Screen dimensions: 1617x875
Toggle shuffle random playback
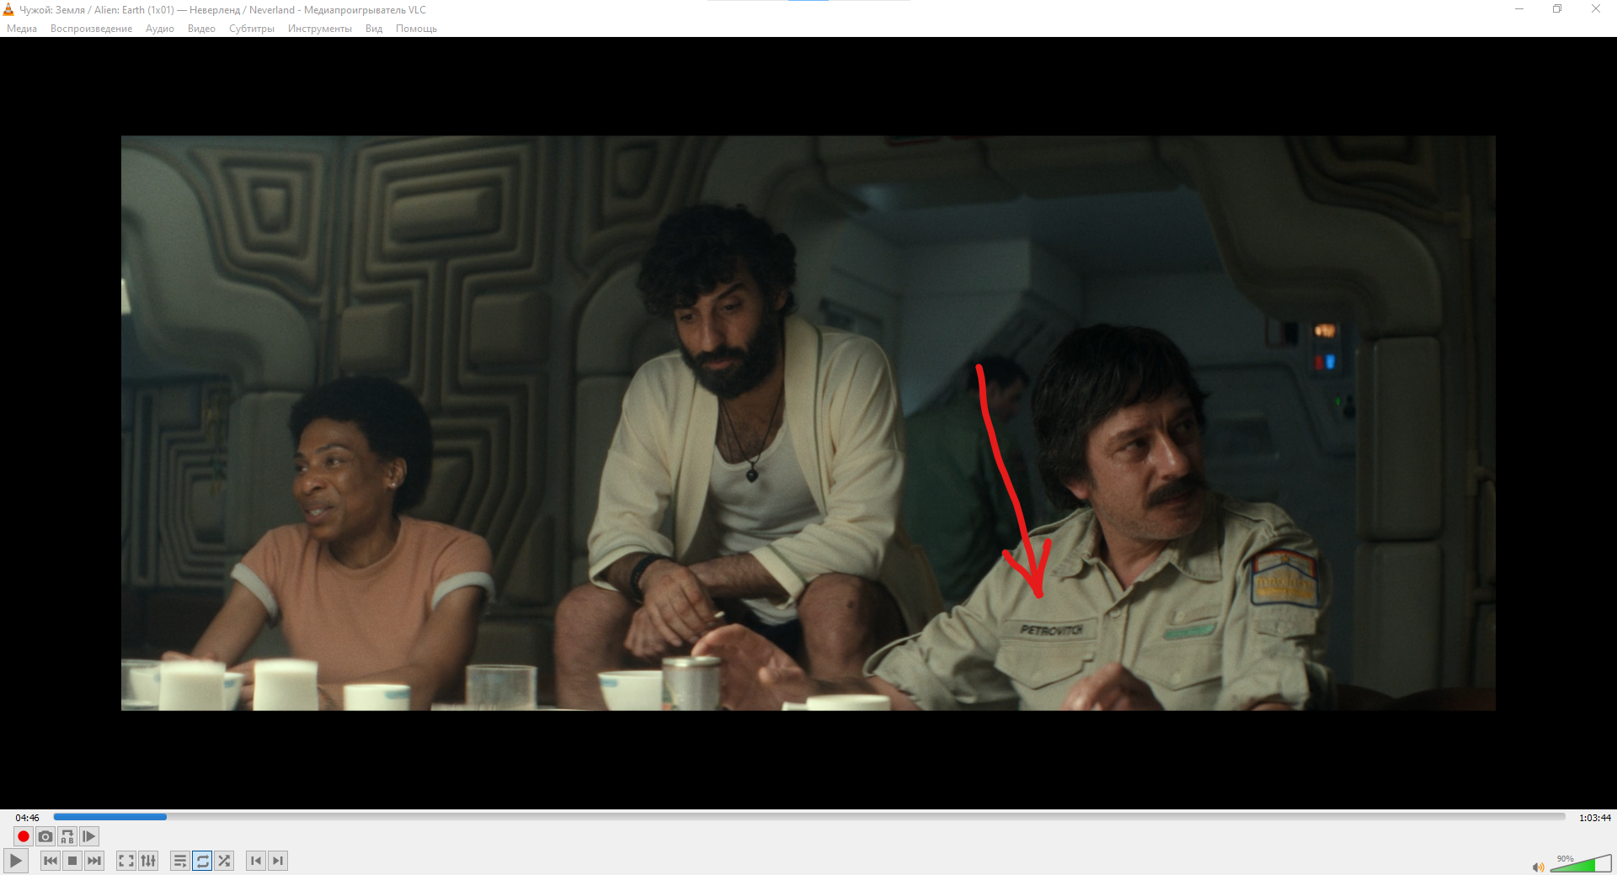(x=224, y=861)
